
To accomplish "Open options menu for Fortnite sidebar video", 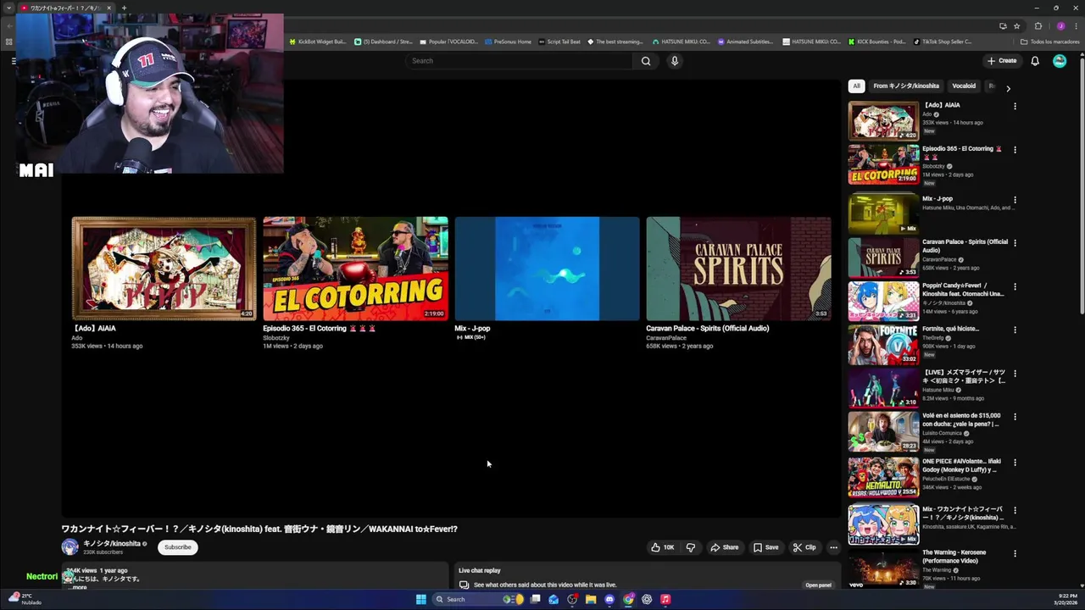I will coord(1015,330).
